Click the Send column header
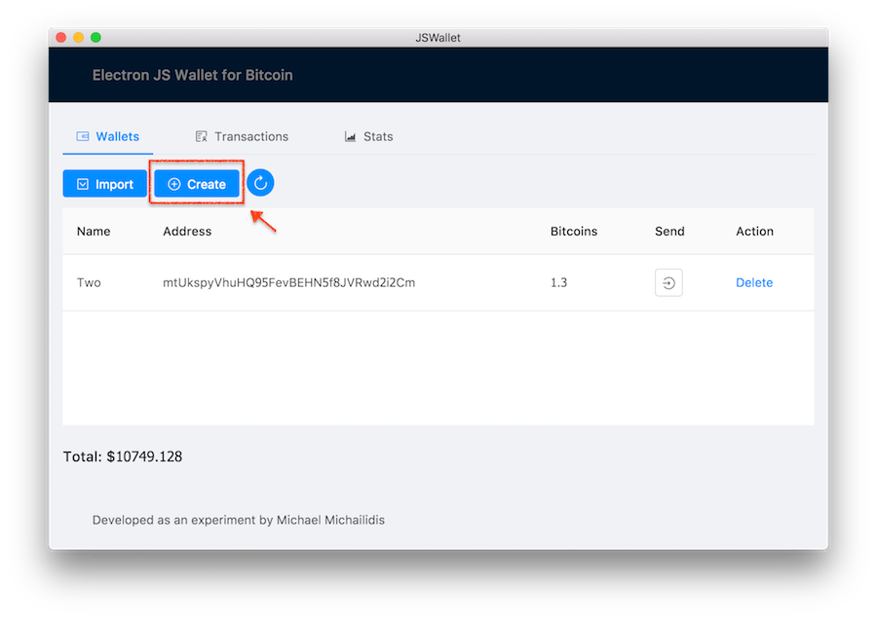Screen dimensions: 877x619 click(x=669, y=232)
